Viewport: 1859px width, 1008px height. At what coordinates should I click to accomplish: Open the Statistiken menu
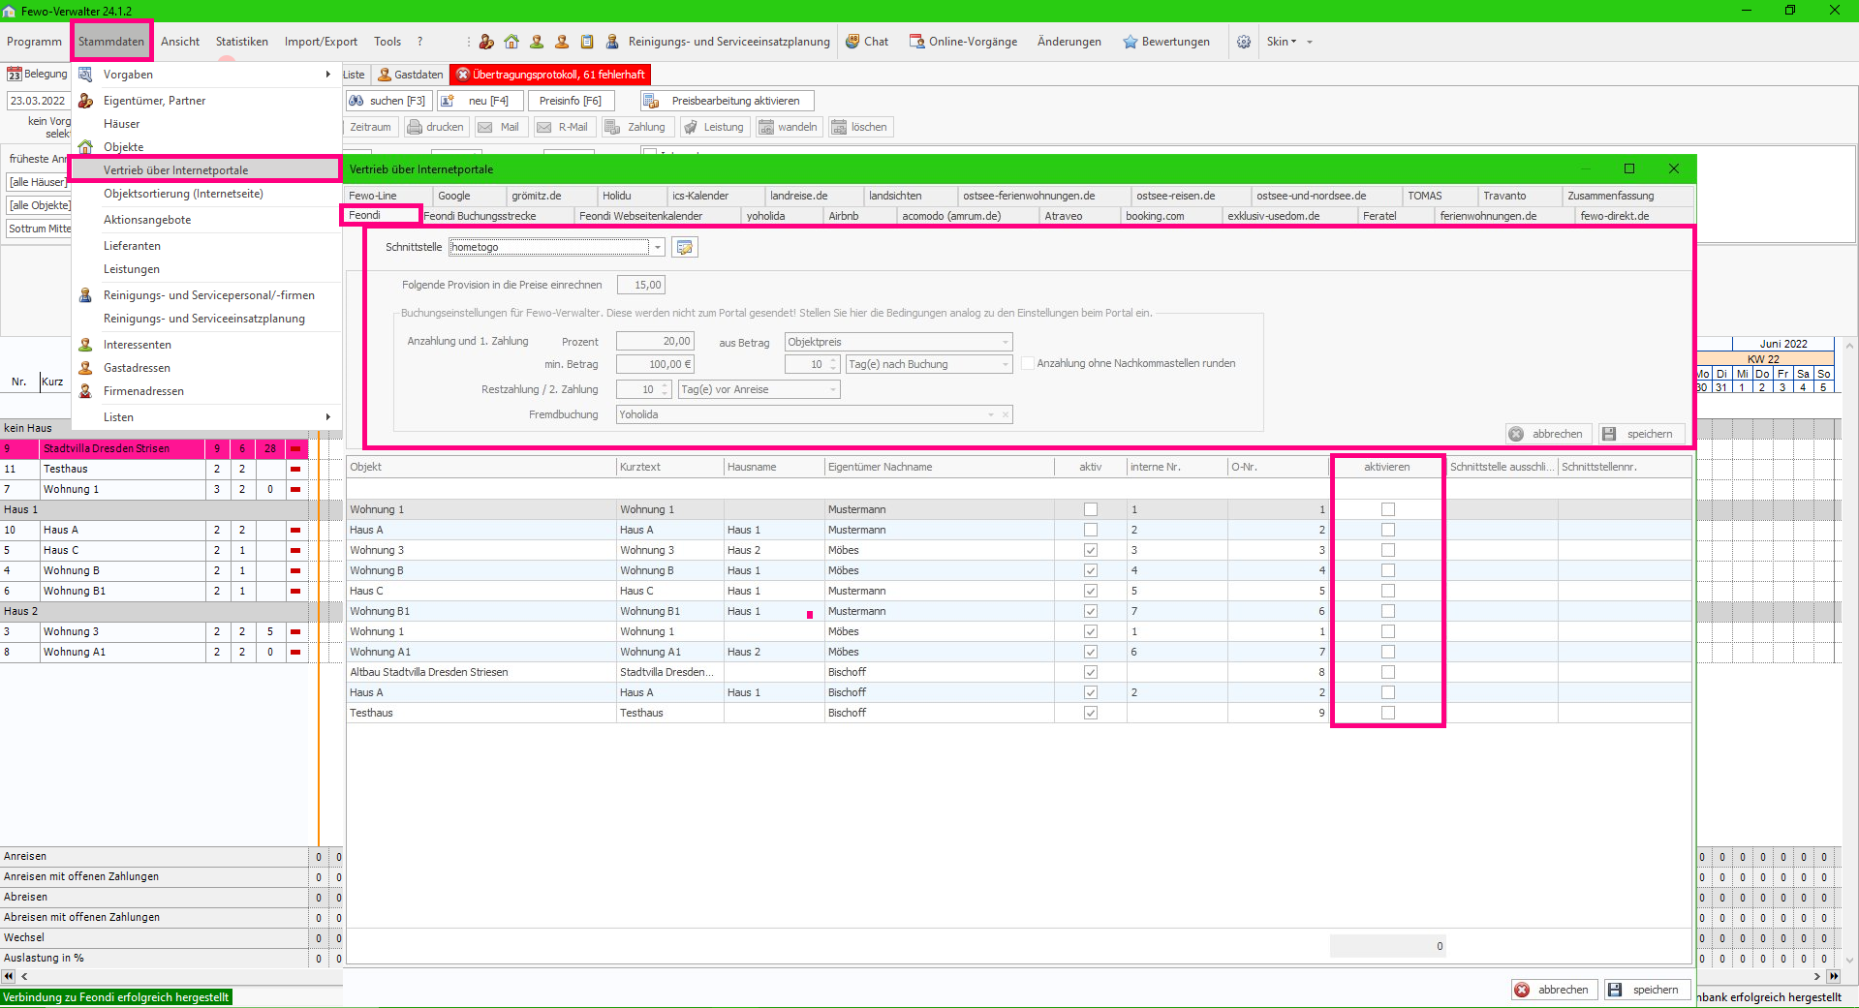tap(242, 42)
